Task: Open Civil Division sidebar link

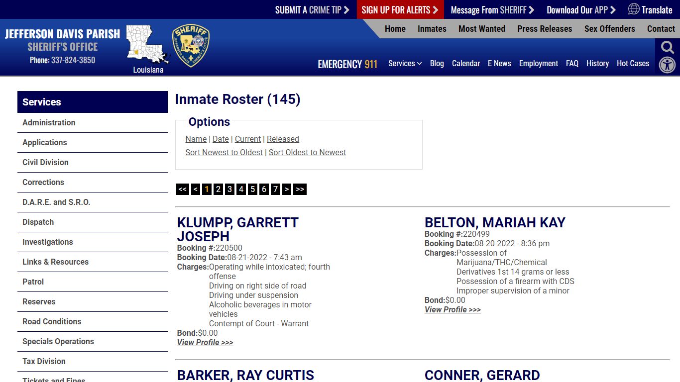Action: (x=93, y=163)
